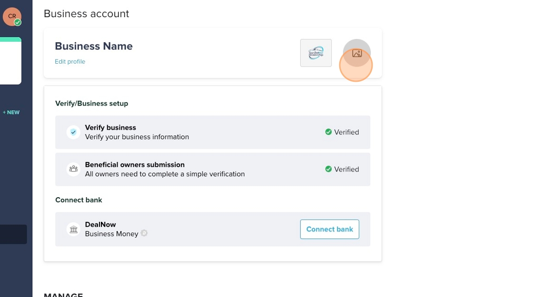Click the + NEW sidebar option
This screenshot has height=297, width=533.
pyautogui.click(x=11, y=112)
